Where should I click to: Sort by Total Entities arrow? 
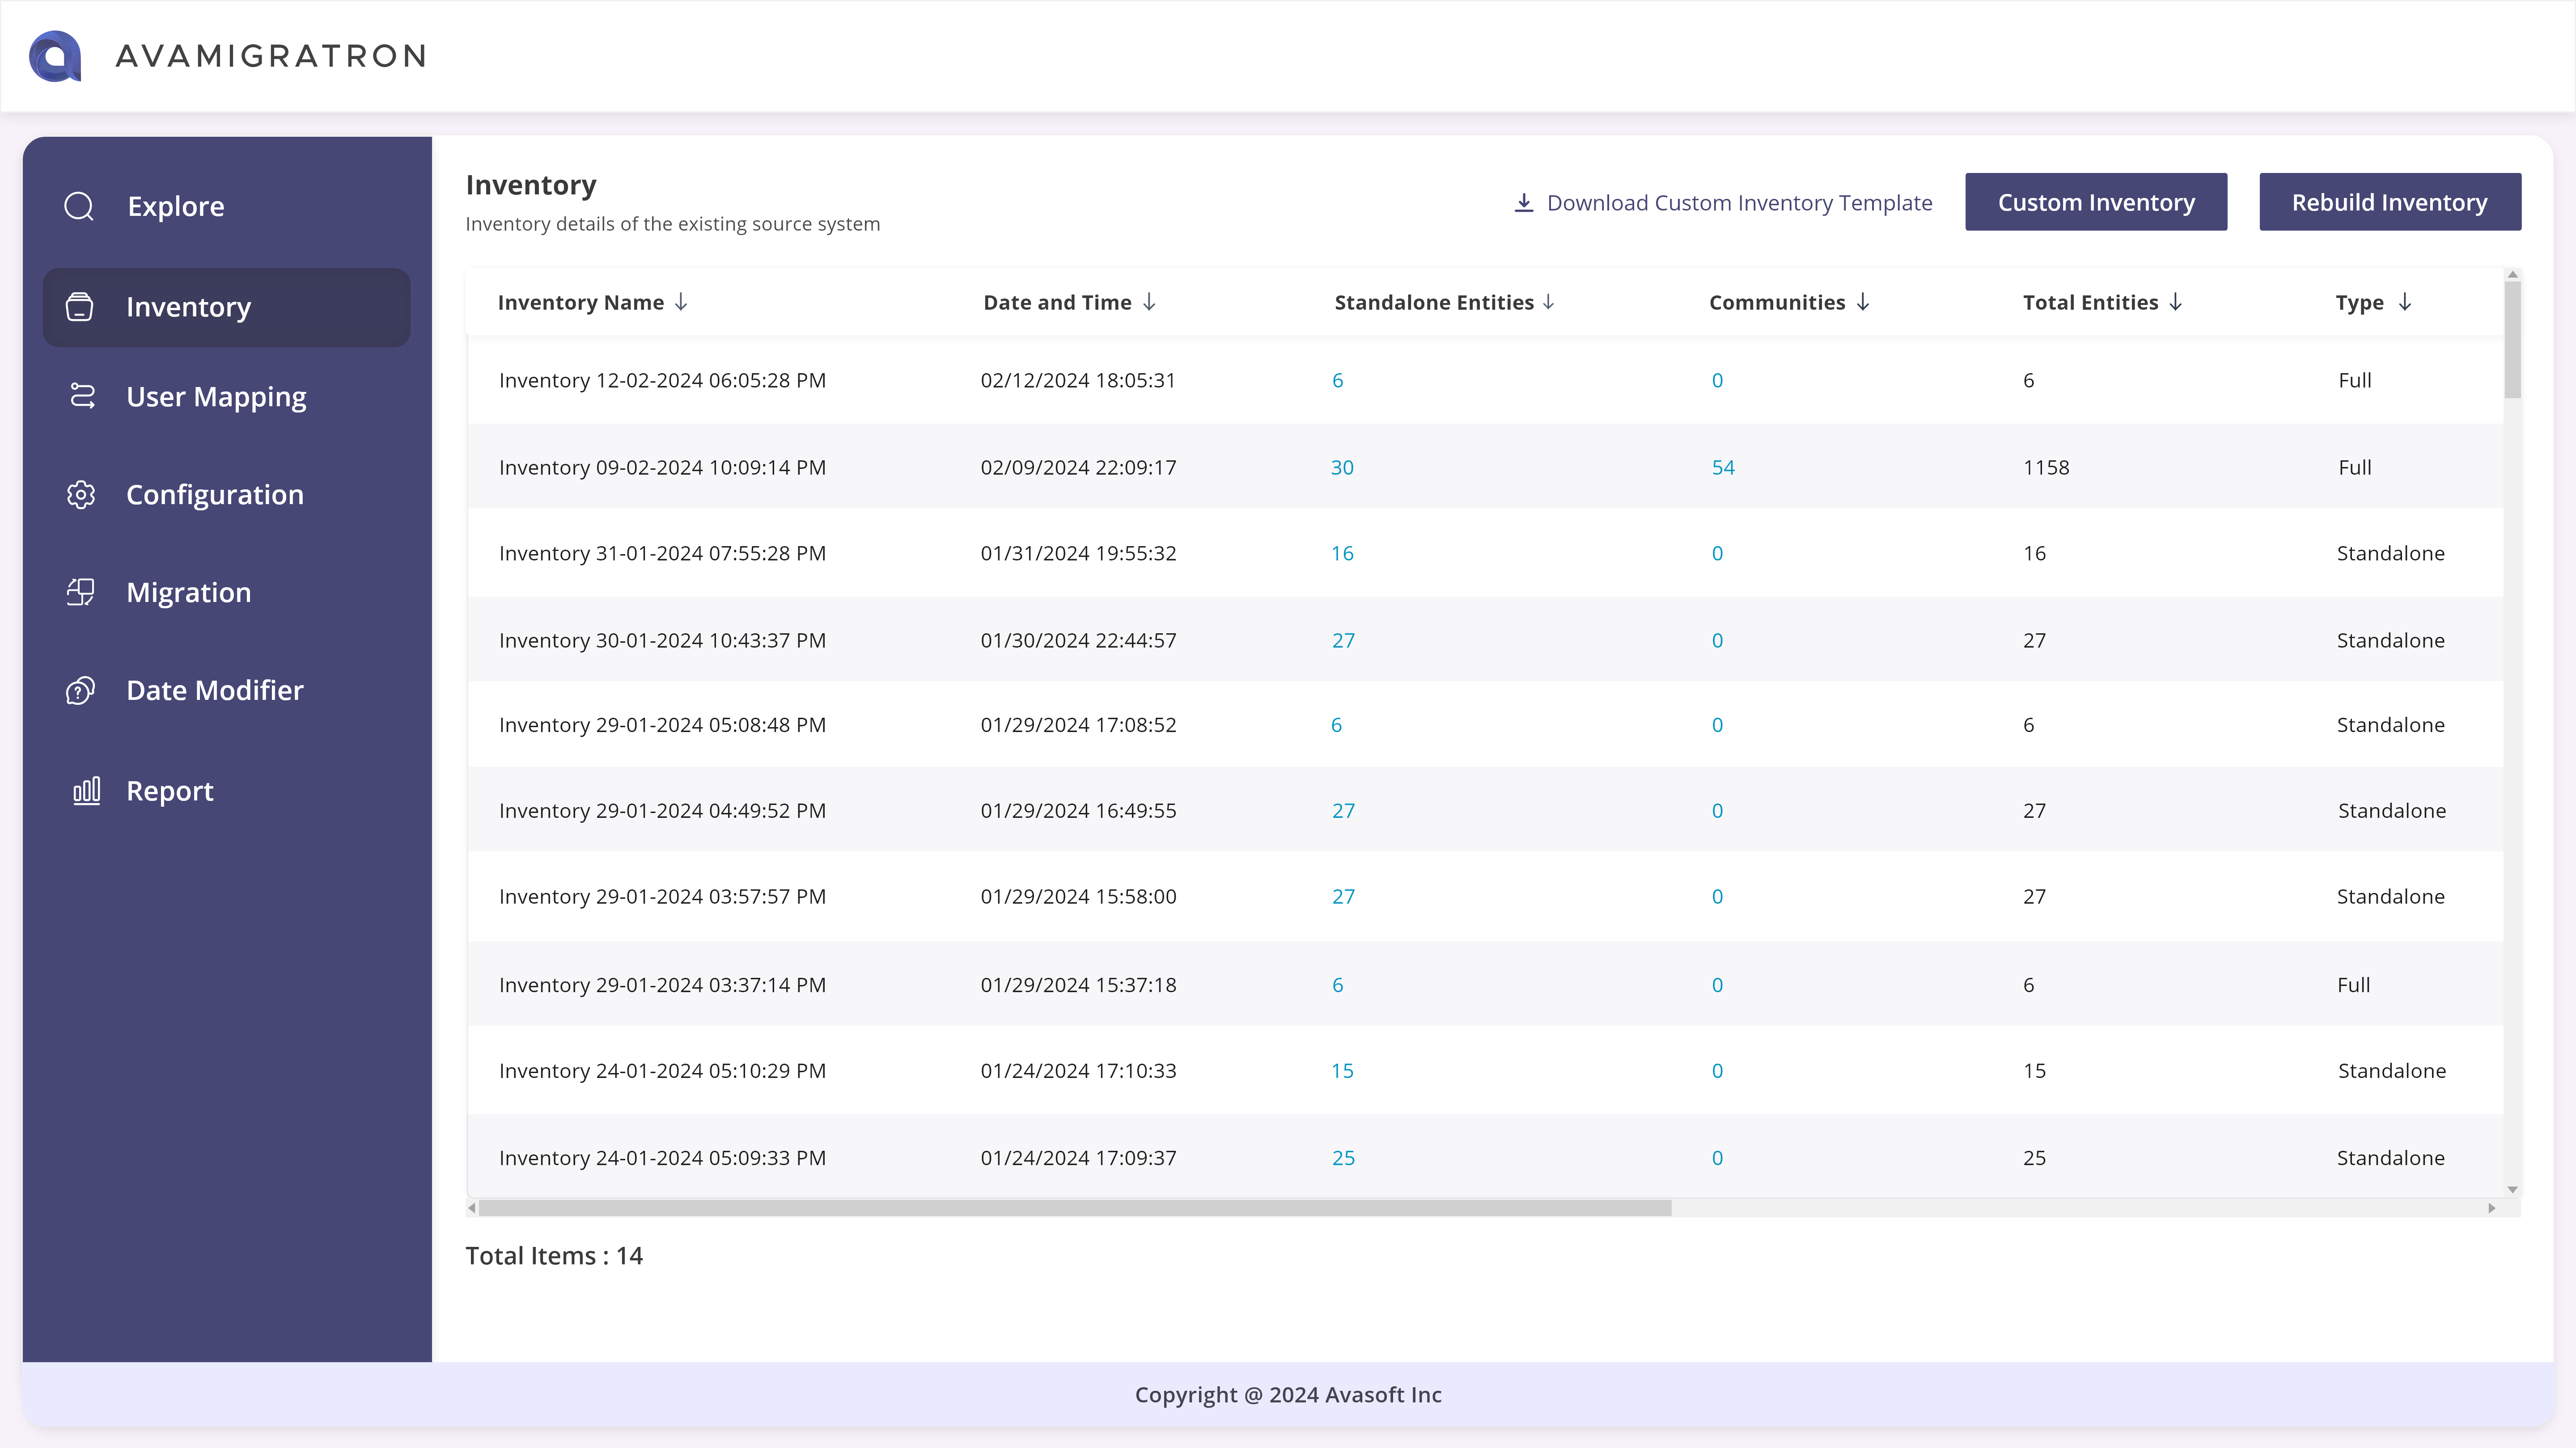[2175, 302]
